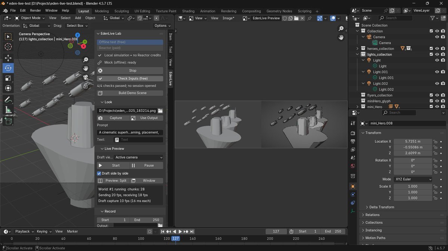This screenshot has height=251, width=448.
Task: Open the World properties tab icon
Action: click(x=353, y=166)
